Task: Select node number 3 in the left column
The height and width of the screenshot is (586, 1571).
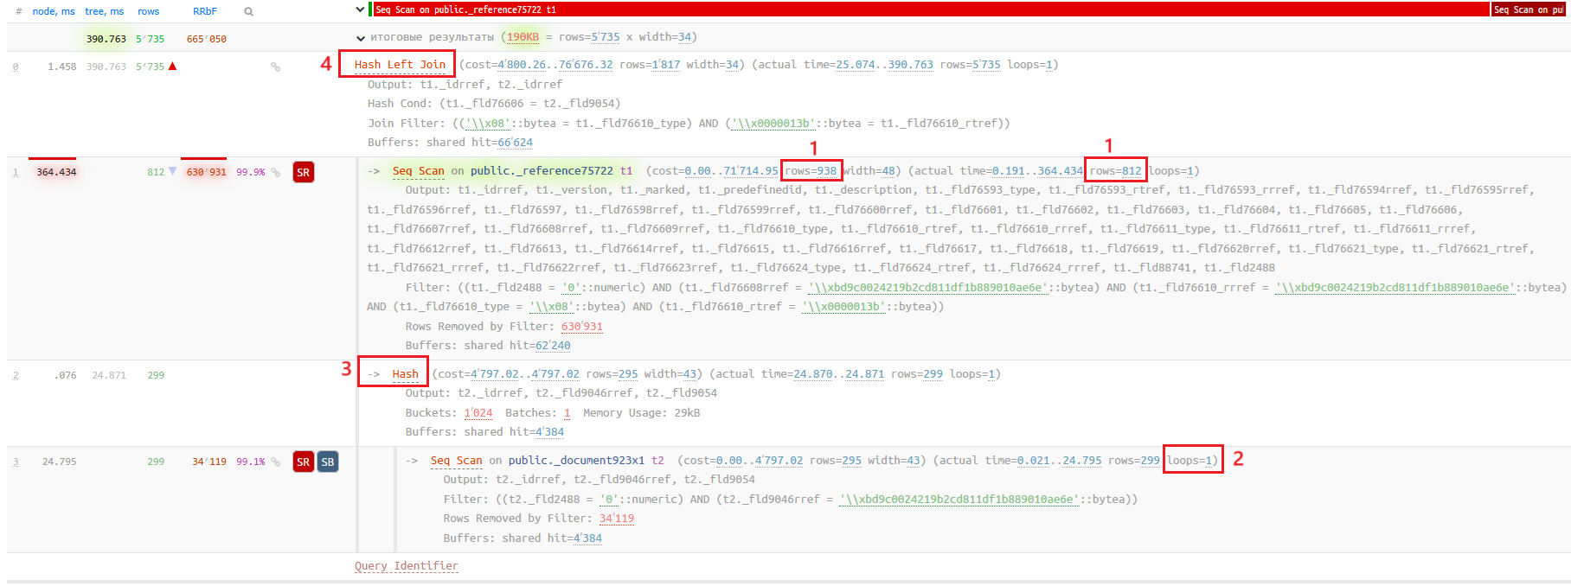Action: 15,462
